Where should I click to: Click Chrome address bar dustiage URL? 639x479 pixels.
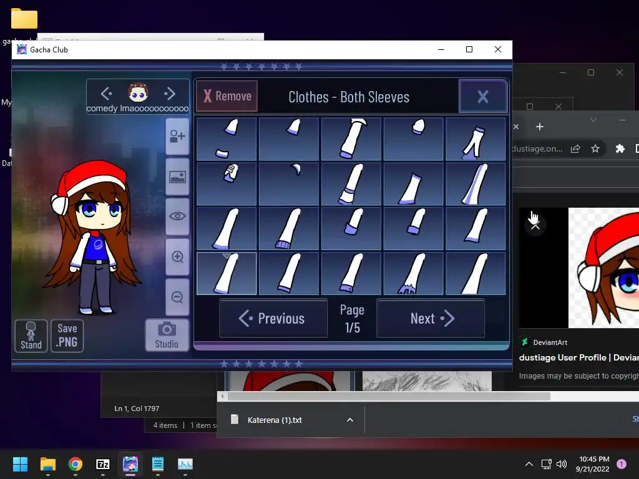pyautogui.click(x=537, y=148)
